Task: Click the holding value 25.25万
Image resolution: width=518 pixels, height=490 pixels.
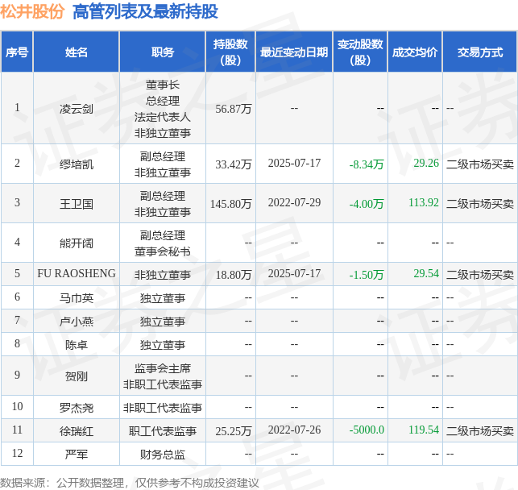Action: 234,431
